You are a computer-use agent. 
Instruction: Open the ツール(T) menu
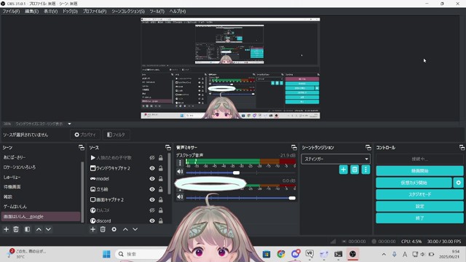click(157, 12)
